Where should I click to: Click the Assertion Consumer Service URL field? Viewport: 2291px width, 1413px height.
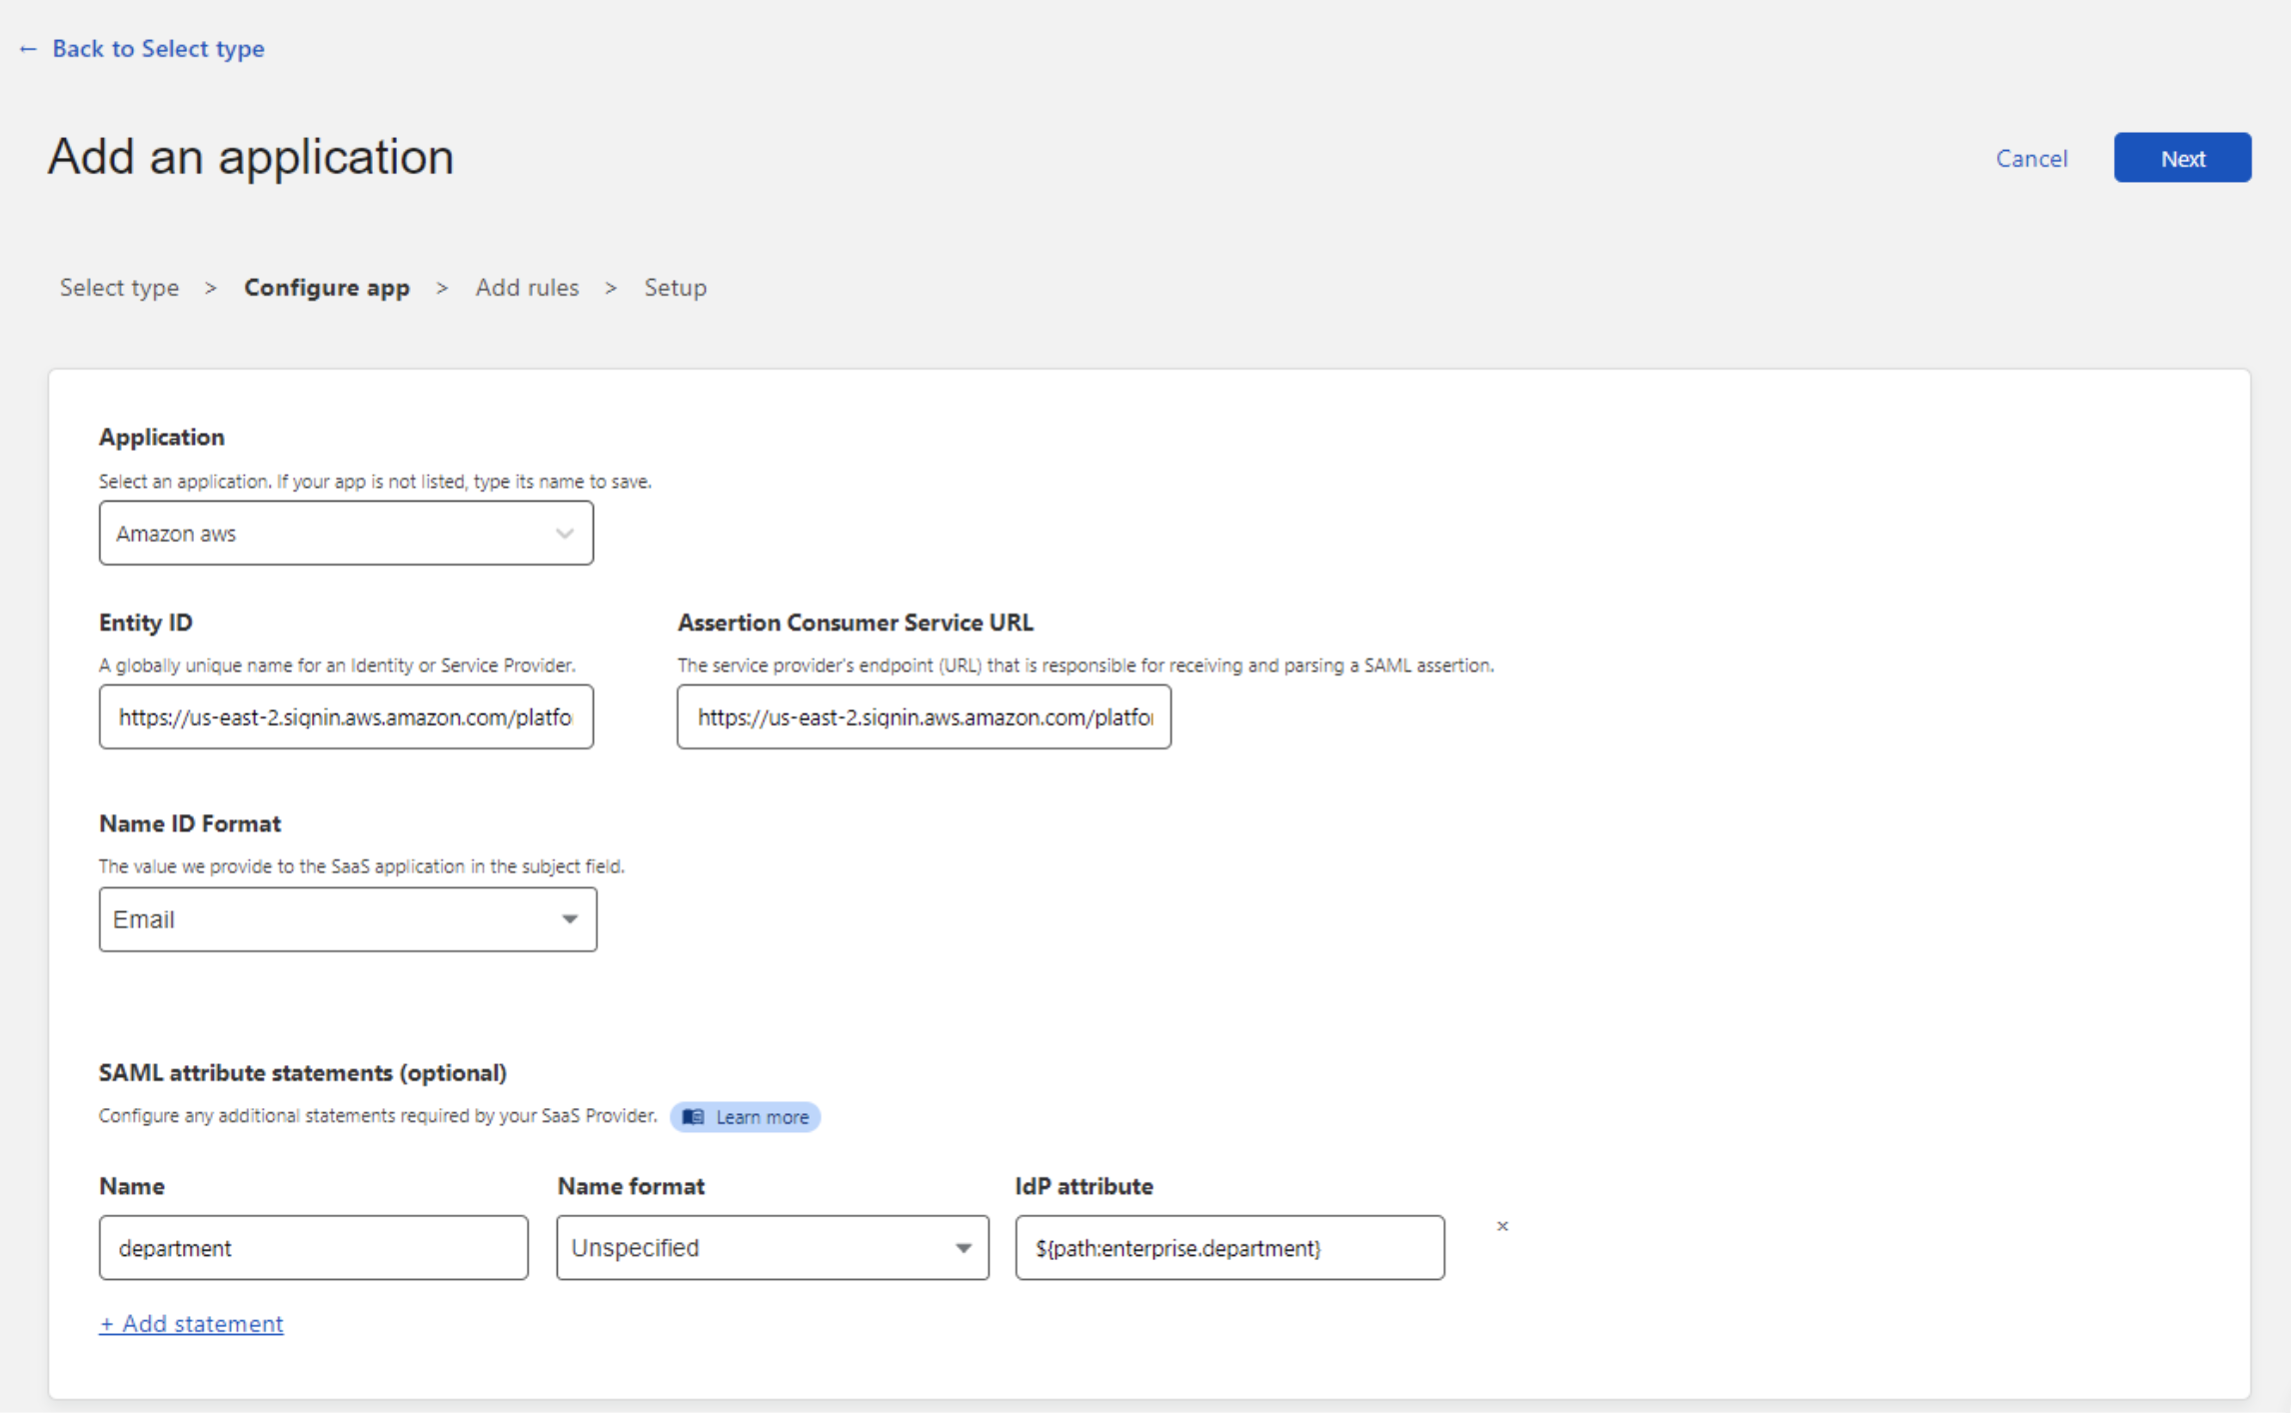point(923,716)
